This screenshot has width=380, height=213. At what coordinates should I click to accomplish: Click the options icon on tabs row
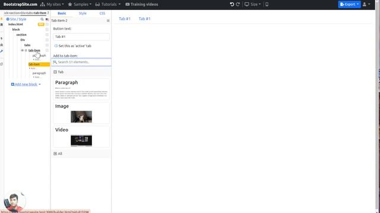point(47,45)
